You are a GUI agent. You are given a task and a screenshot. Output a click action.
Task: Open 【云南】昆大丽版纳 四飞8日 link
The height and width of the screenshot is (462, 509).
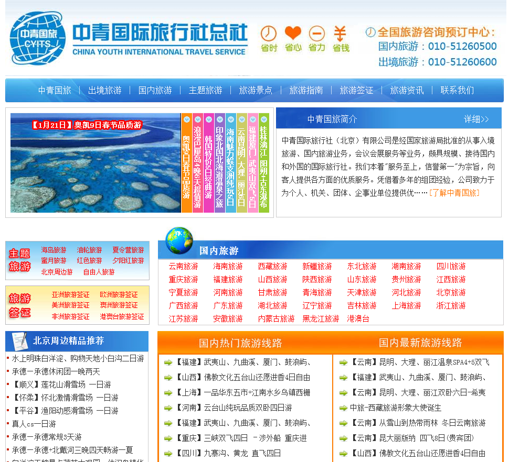(x=411, y=438)
